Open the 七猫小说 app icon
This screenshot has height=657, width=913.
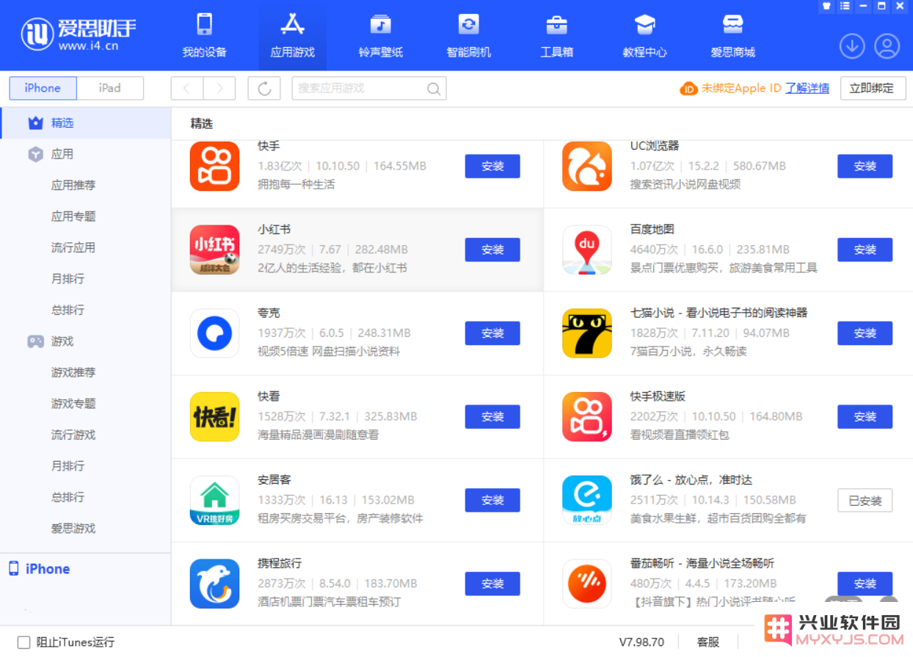tap(587, 333)
